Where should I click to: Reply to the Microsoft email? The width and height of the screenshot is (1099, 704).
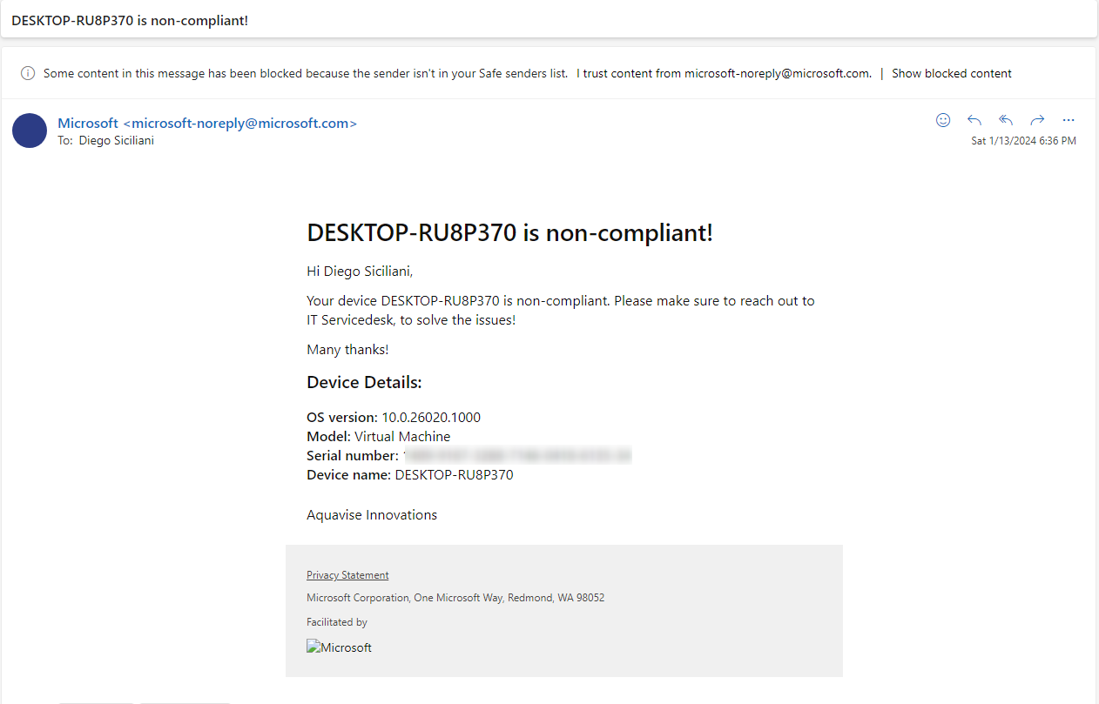pyautogui.click(x=974, y=120)
